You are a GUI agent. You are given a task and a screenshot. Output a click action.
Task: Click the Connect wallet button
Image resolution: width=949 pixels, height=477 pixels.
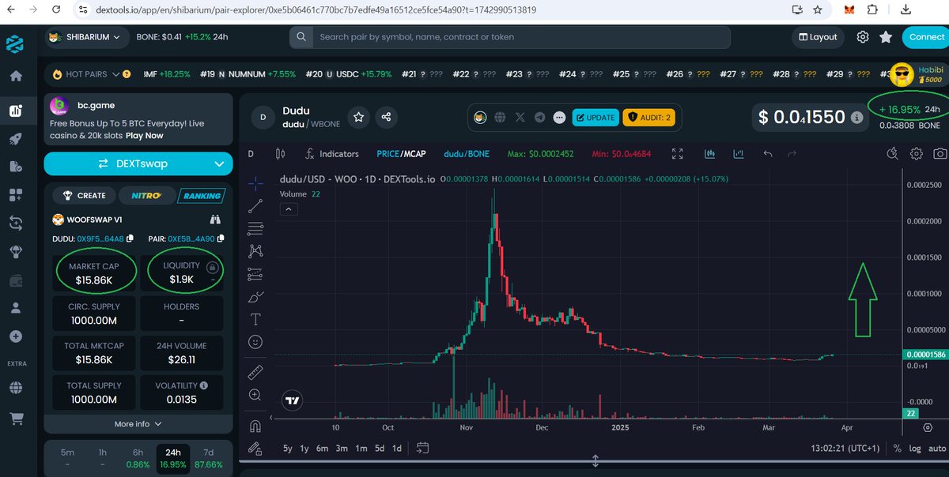926,37
